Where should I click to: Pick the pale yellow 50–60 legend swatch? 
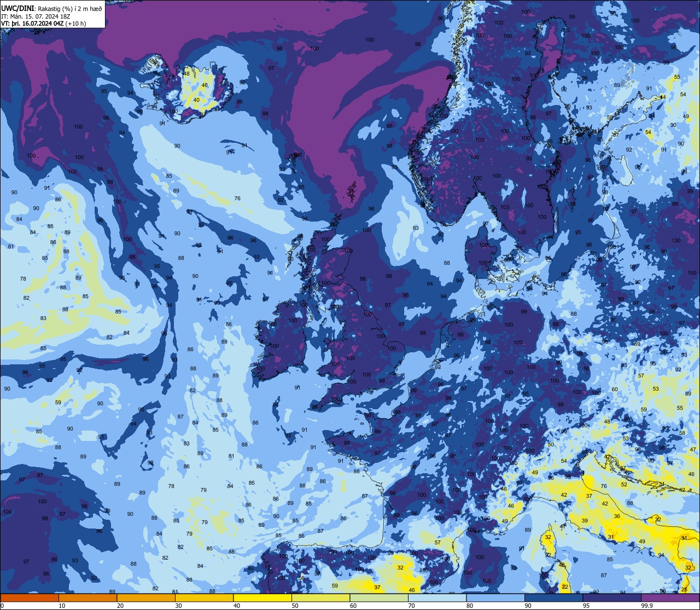tap(320, 597)
